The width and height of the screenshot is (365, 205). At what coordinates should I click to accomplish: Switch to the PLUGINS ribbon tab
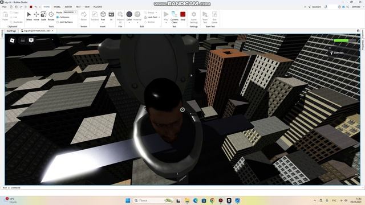click(98, 7)
